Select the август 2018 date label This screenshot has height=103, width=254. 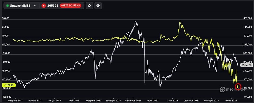click(55, 100)
